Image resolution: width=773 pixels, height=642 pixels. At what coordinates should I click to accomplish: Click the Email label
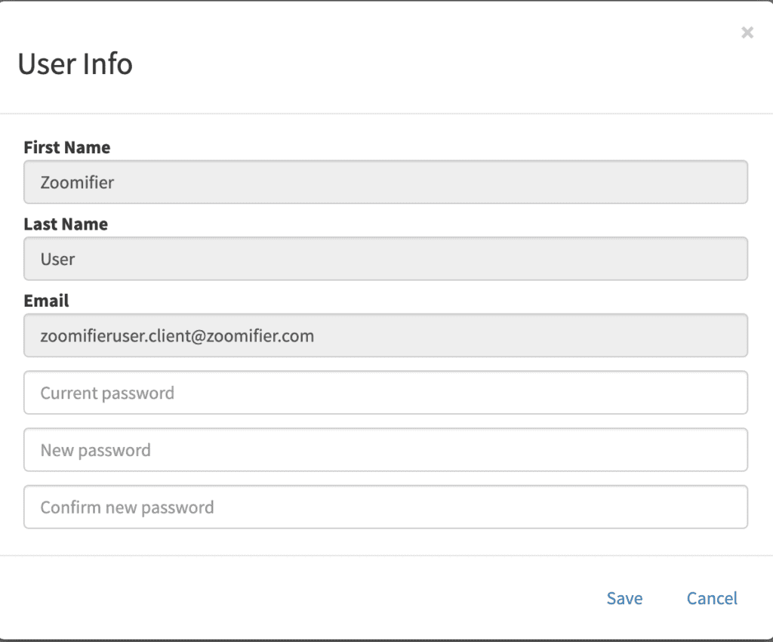click(x=46, y=301)
